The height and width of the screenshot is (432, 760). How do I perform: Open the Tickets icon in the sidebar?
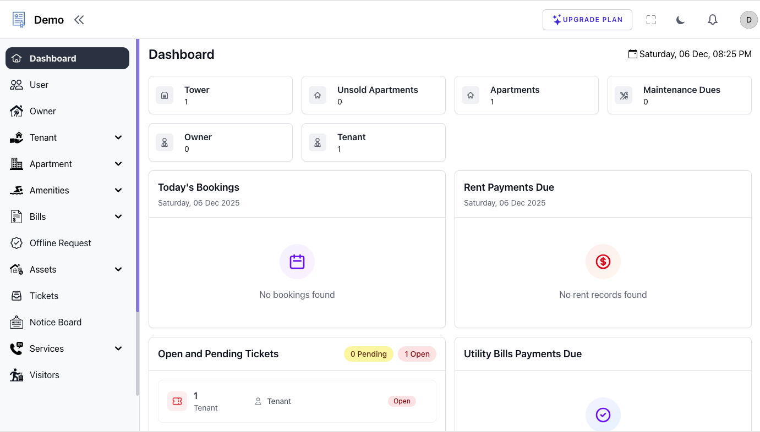17,296
